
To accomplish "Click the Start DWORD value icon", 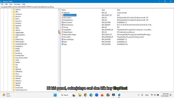I will pos(63,42).
